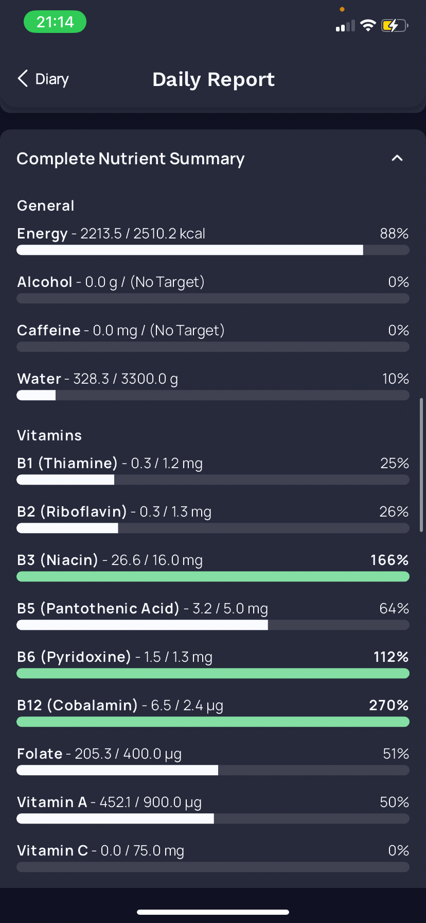This screenshot has height=923, width=426.
Task: Tap the Vitamin A progress bar
Action: pos(213,819)
